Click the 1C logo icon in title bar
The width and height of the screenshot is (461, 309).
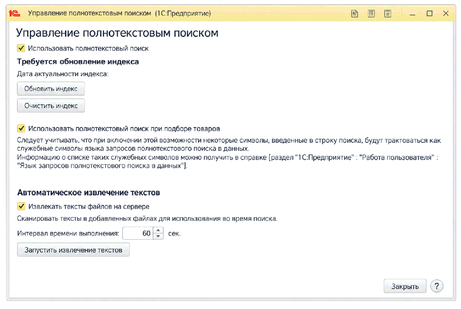point(14,13)
